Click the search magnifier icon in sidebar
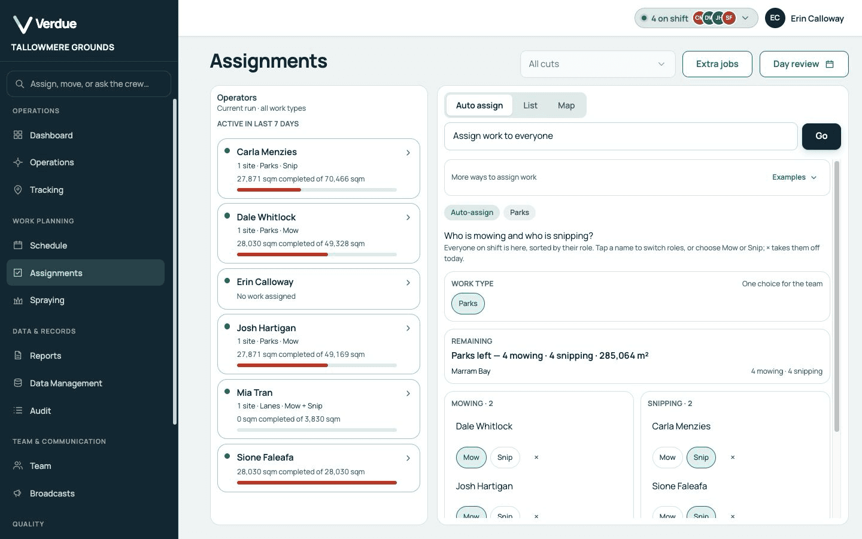This screenshot has height=539, width=862. [x=20, y=84]
